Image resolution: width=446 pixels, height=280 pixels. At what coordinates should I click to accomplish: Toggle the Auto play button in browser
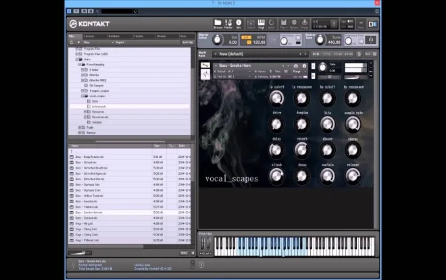pyautogui.click(x=184, y=253)
